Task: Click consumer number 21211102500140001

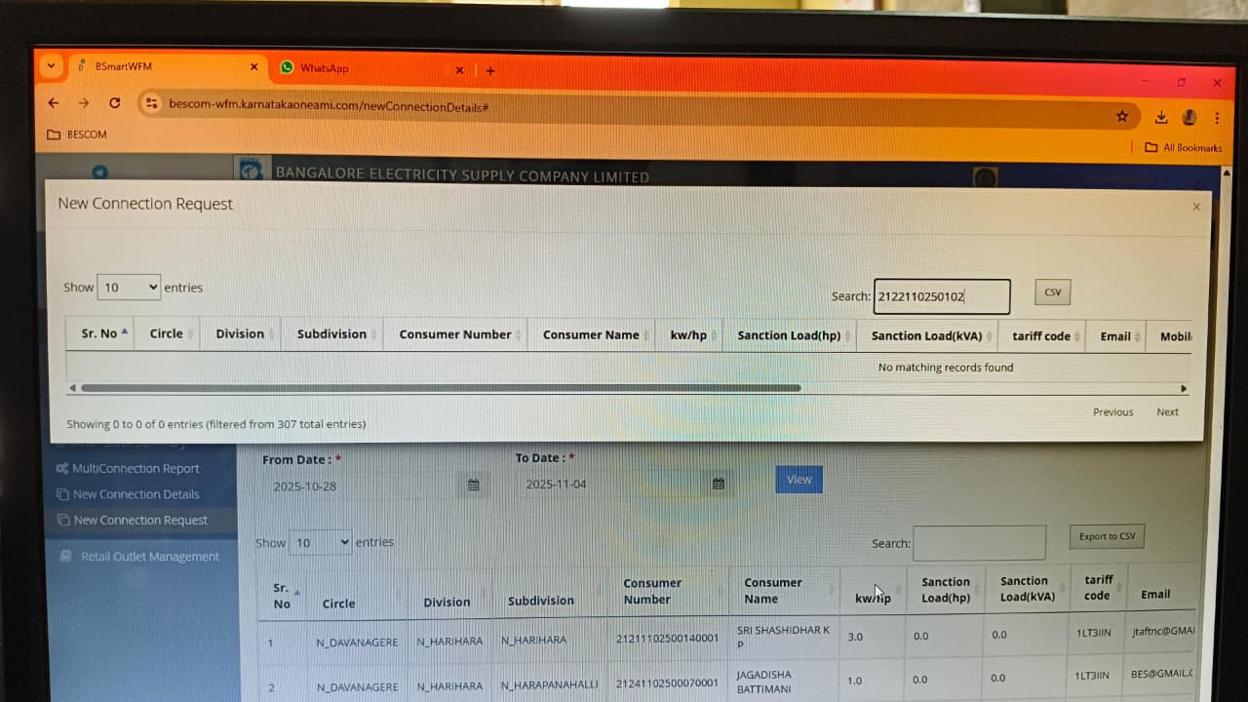Action: coord(667,639)
